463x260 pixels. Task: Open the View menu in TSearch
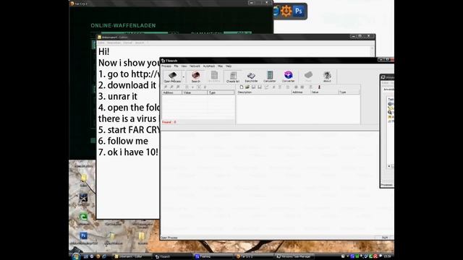[184, 66]
